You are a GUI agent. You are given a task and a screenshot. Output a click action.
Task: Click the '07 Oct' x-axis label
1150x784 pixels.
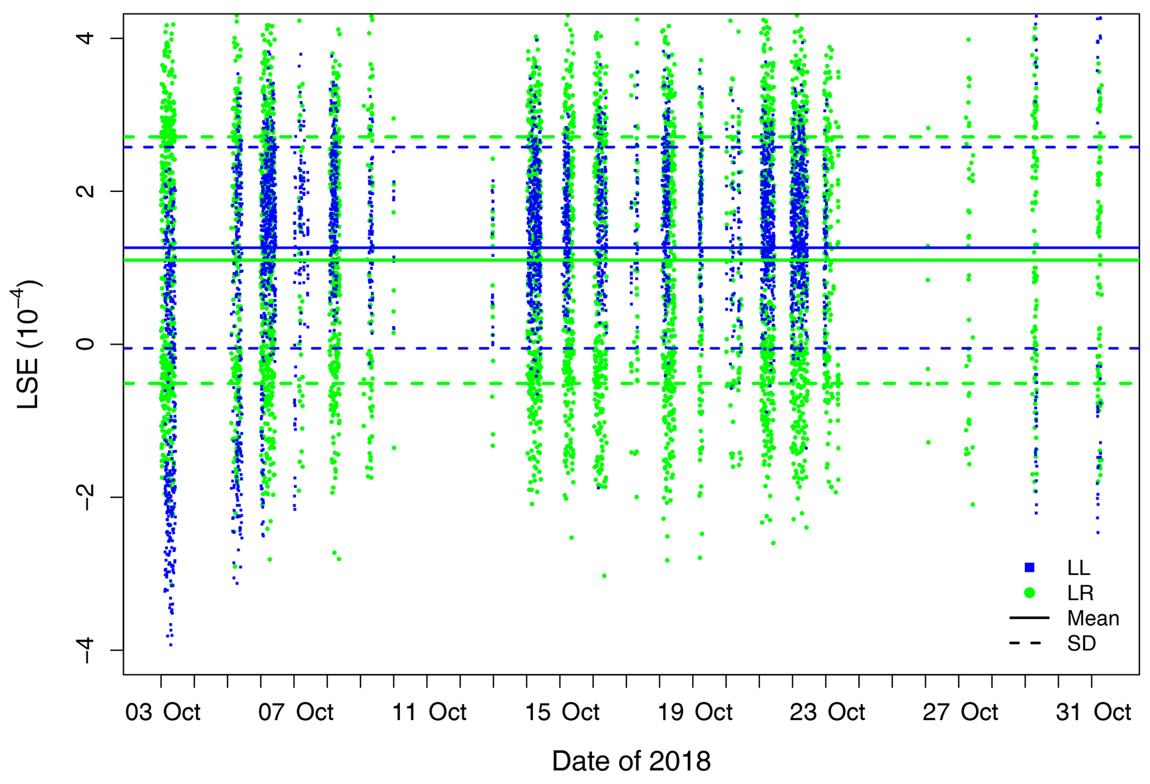pos(295,712)
